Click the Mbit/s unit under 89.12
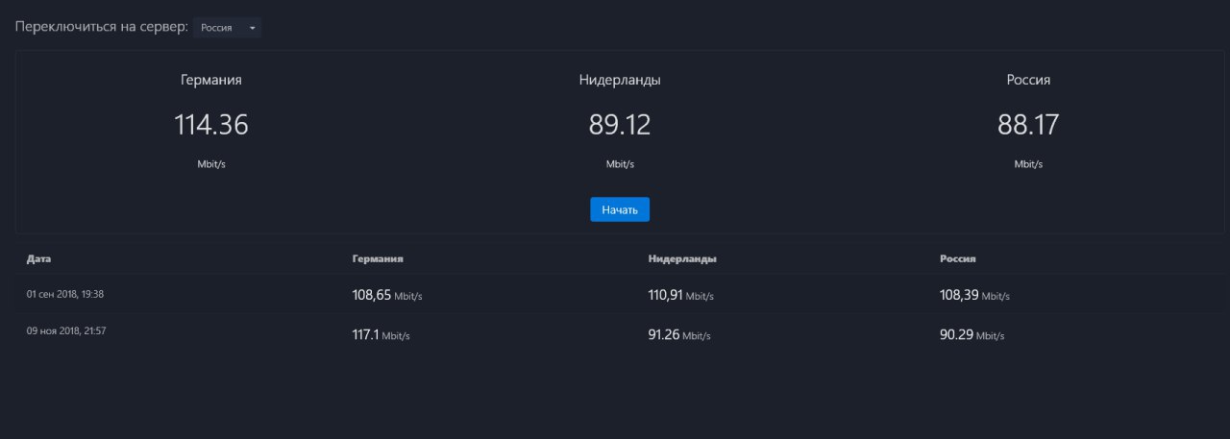1230x439 pixels. tap(620, 164)
